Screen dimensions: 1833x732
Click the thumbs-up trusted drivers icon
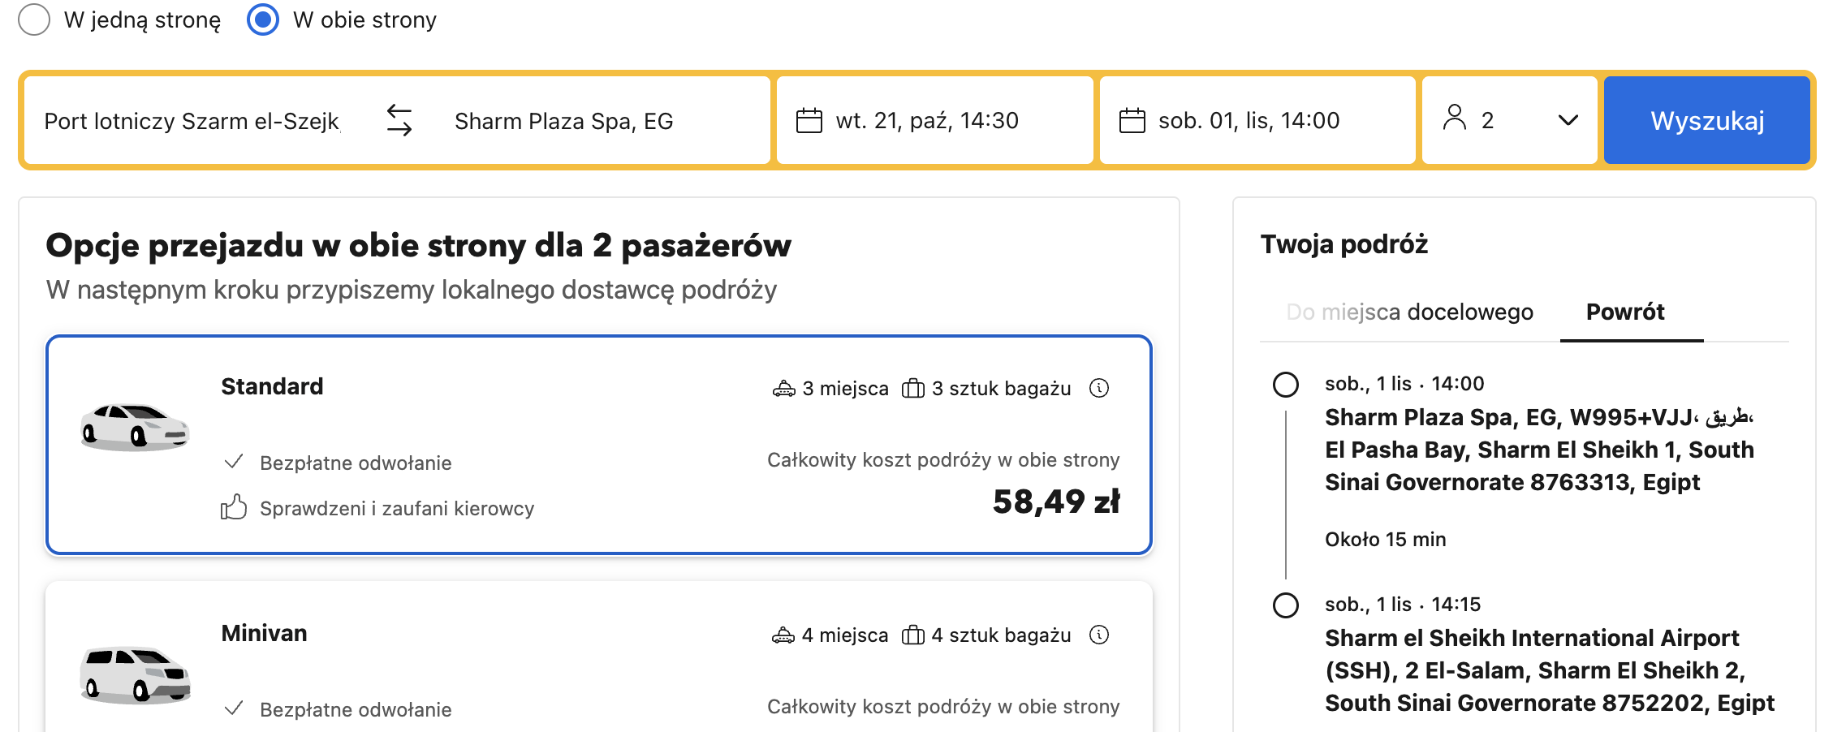point(234,507)
